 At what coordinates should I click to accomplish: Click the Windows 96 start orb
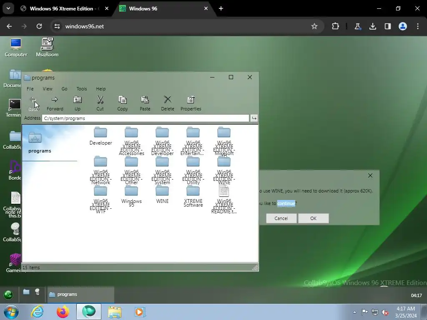[8, 295]
